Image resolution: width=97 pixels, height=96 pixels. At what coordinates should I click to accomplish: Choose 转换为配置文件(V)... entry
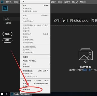(x=35, y=76)
